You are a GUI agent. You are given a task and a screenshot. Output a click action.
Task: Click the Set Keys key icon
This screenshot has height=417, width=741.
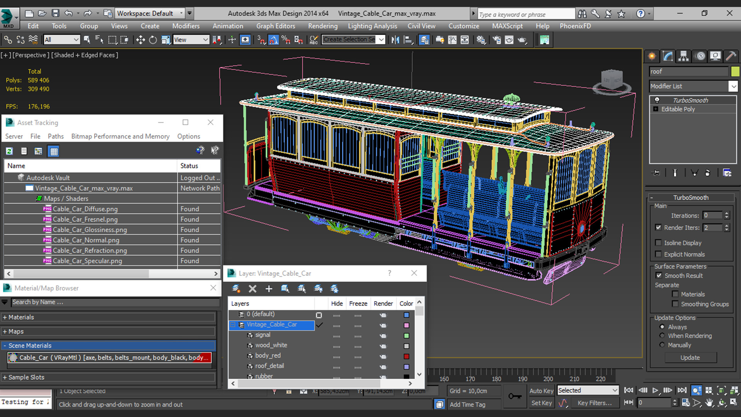[x=515, y=397]
